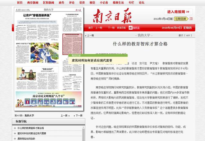This screenshot has height=141, width=205.
Task: Click the article headline 什么样的教育智库才算合格
Action: [140, 44]
